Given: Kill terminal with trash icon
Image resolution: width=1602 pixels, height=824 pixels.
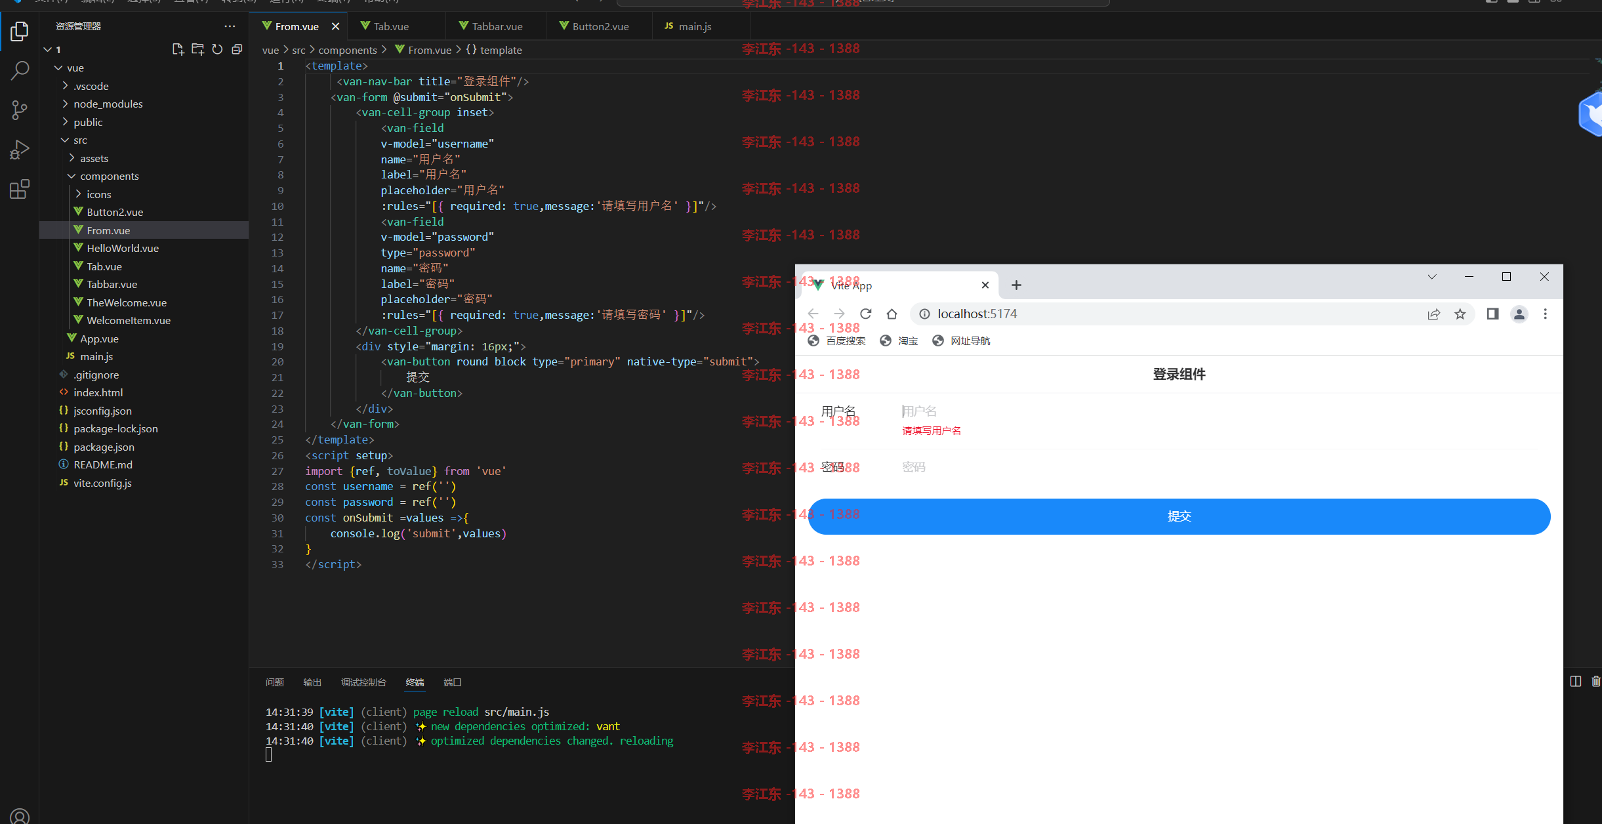Looking at the screenshot, I should [1595, 681].
